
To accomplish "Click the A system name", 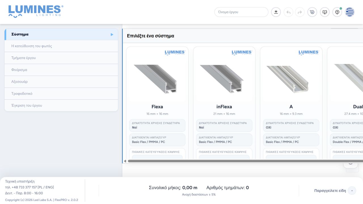I will (291, 107).
